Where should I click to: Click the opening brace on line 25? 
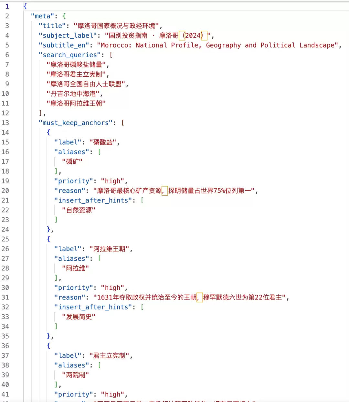coord(48,239)
